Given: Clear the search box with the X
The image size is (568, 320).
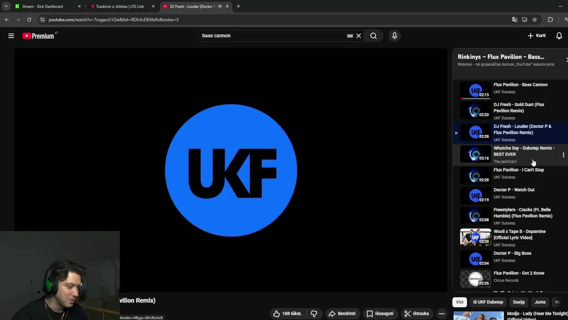Looking at the screenshot, I should [x=359, y=36].
